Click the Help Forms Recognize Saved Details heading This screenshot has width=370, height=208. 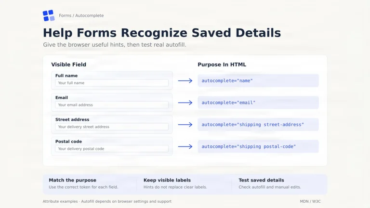[x=162, y=33]
